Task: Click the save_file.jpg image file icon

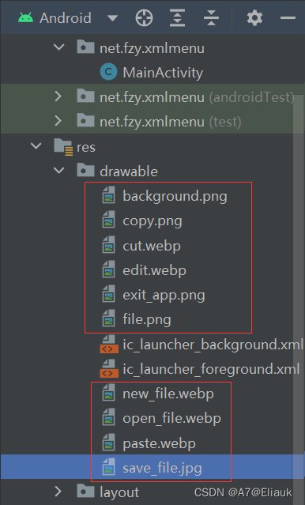Action: point(108,466)
